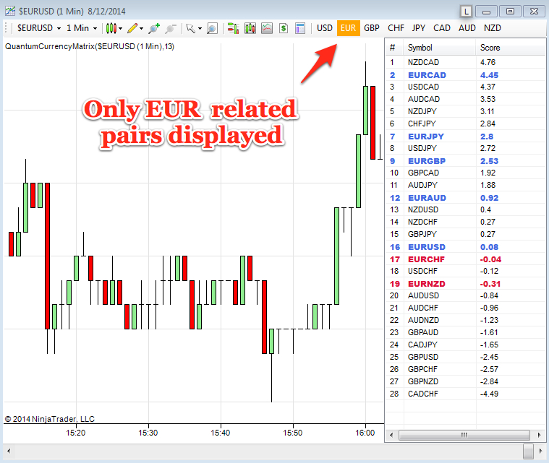
Task: Select the USDJPY symbol row
Action: coord(465,148)
